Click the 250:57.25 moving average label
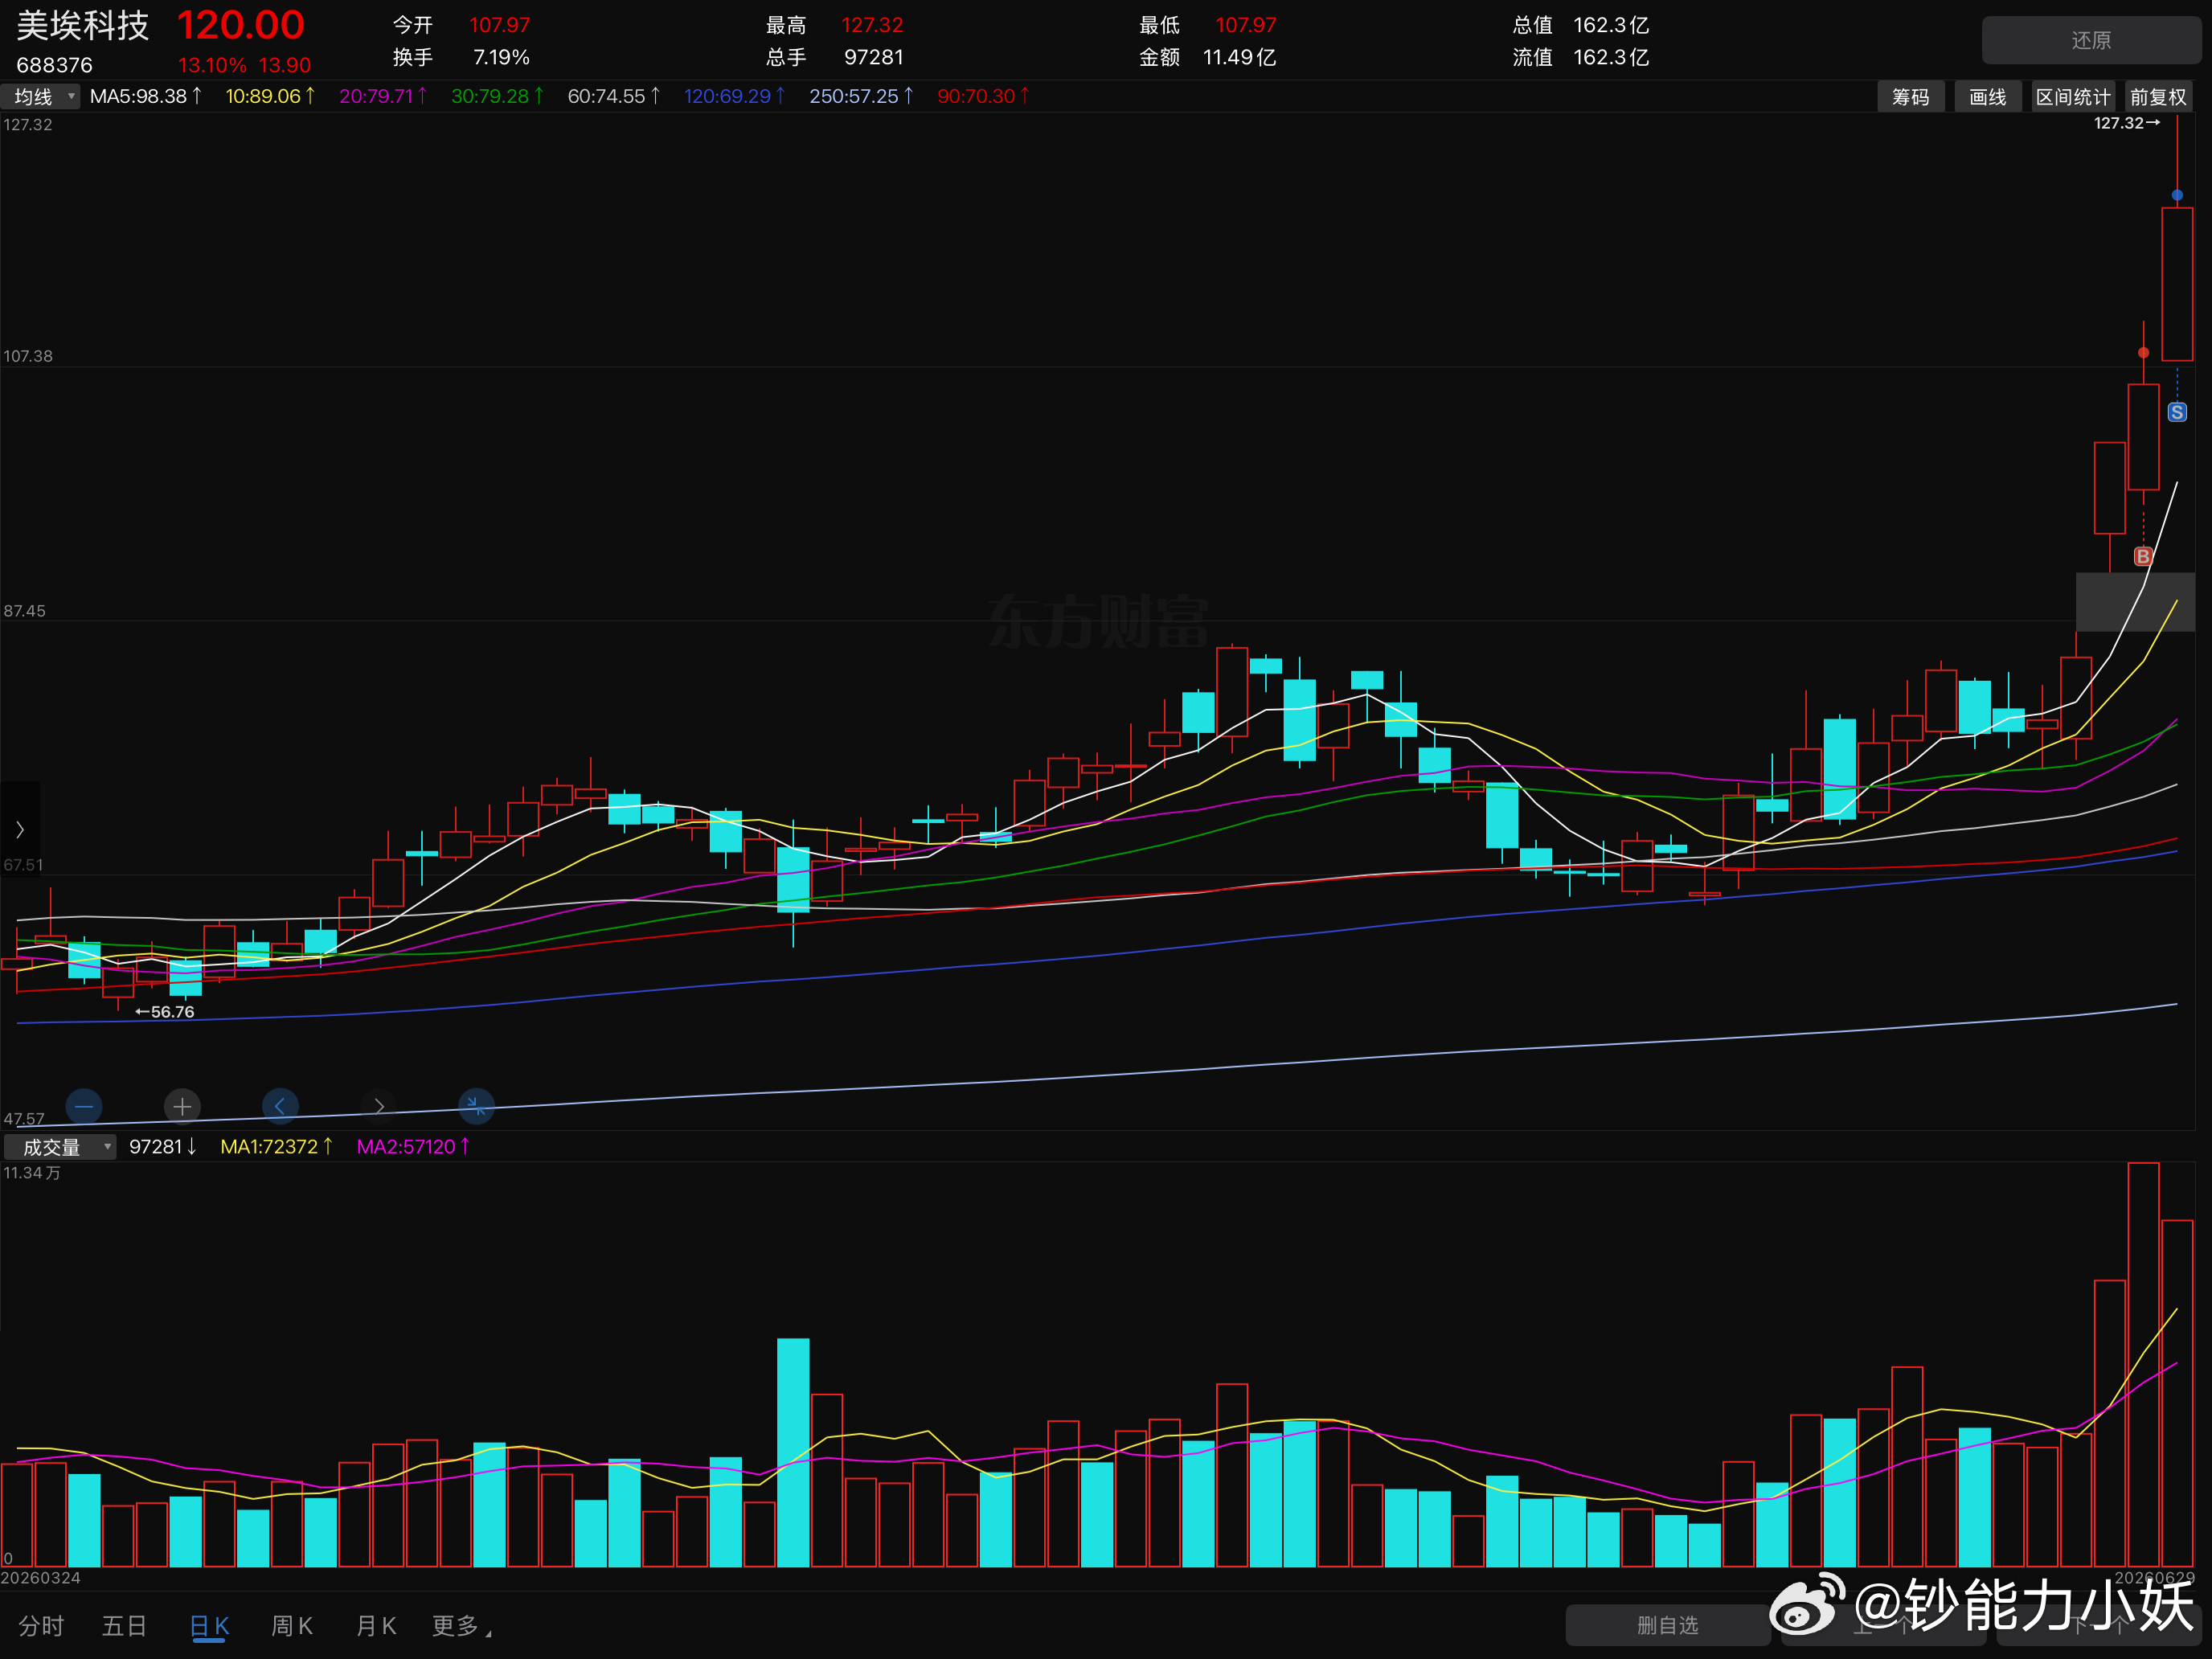This screenshot has width=2212, height=1659. tap(861, 96)
